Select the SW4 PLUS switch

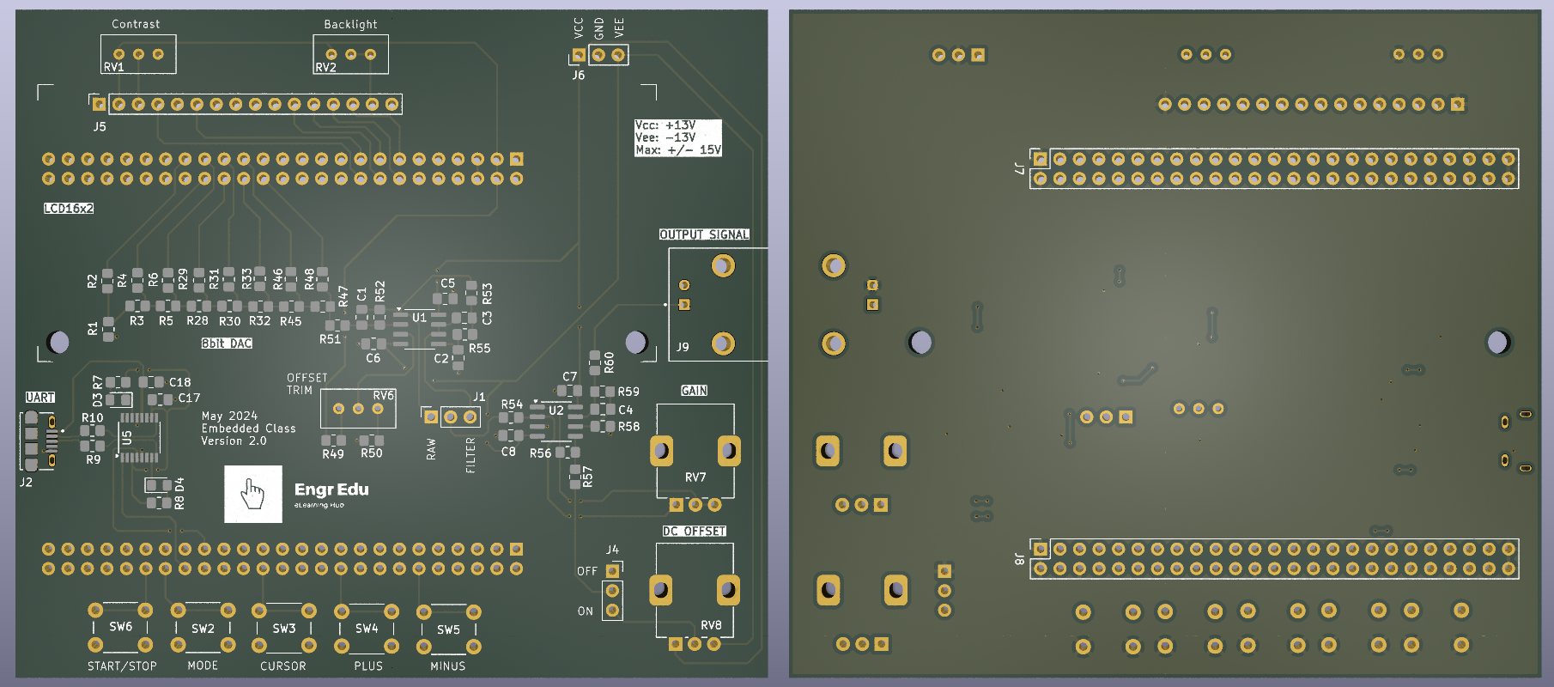pyautogui.click(x=367, y=628)
